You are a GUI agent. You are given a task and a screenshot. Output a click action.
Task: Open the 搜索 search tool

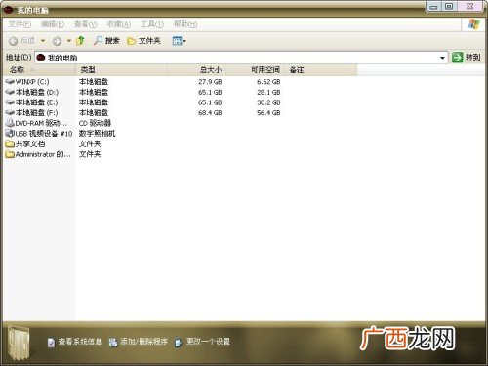coord(106,41)
